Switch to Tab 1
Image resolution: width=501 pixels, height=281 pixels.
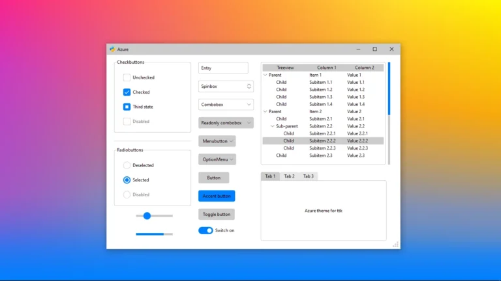270,176
